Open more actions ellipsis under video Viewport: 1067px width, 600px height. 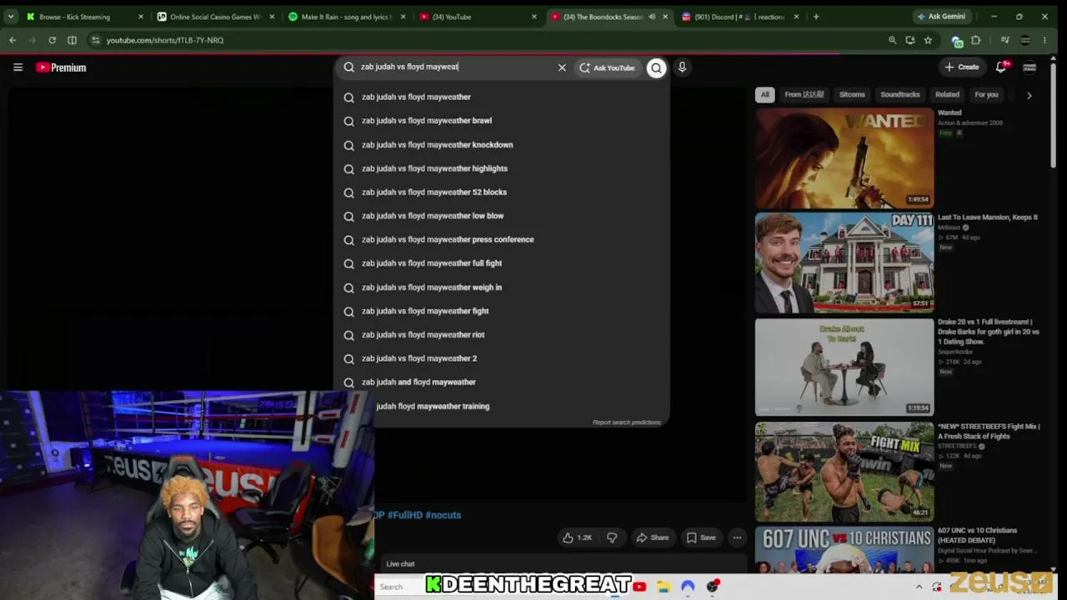tap(737, 537)
